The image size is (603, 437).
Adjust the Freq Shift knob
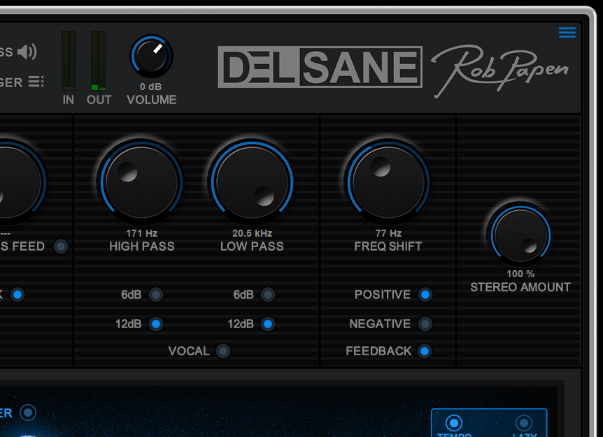pos(388,182)
